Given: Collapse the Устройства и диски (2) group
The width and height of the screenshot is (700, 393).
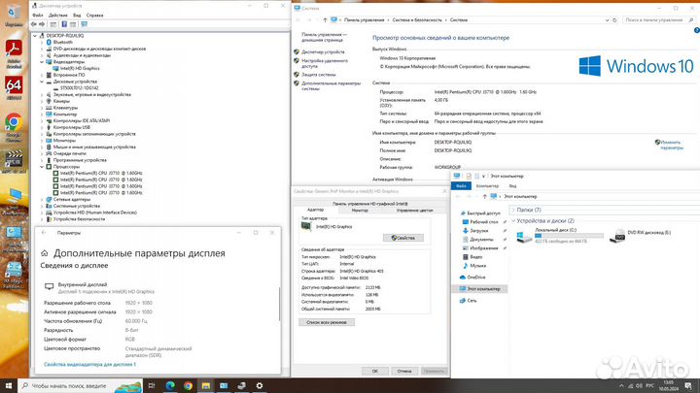Looking at the screenshot, I should coord(513,221).
